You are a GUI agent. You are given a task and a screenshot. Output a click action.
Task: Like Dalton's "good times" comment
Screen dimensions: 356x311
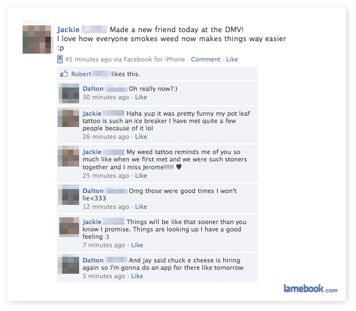[x=141, y=207]
